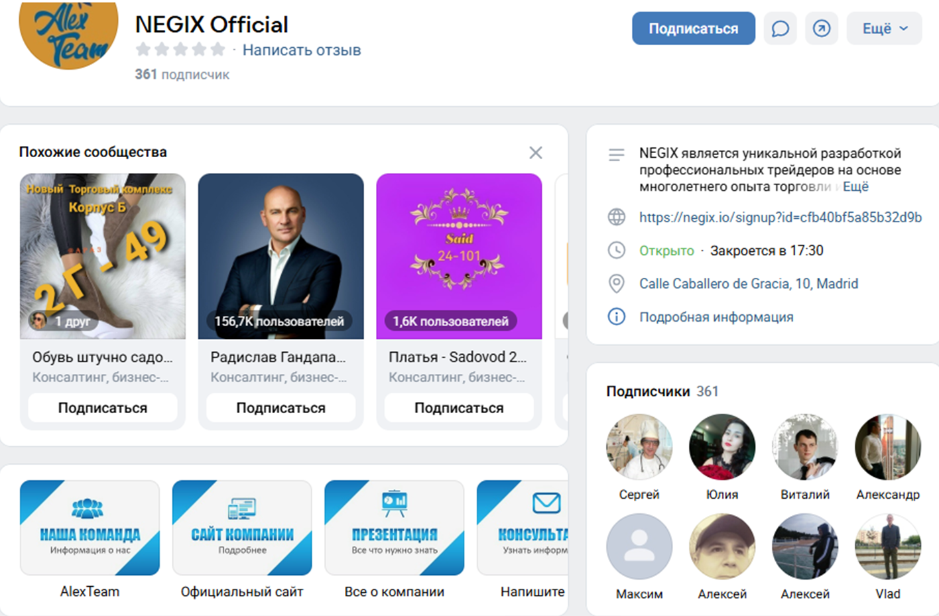This screenshot has width=939, height=616.
Task: Open subscriber Юлия's profile picture
Action: pos(721,446)
